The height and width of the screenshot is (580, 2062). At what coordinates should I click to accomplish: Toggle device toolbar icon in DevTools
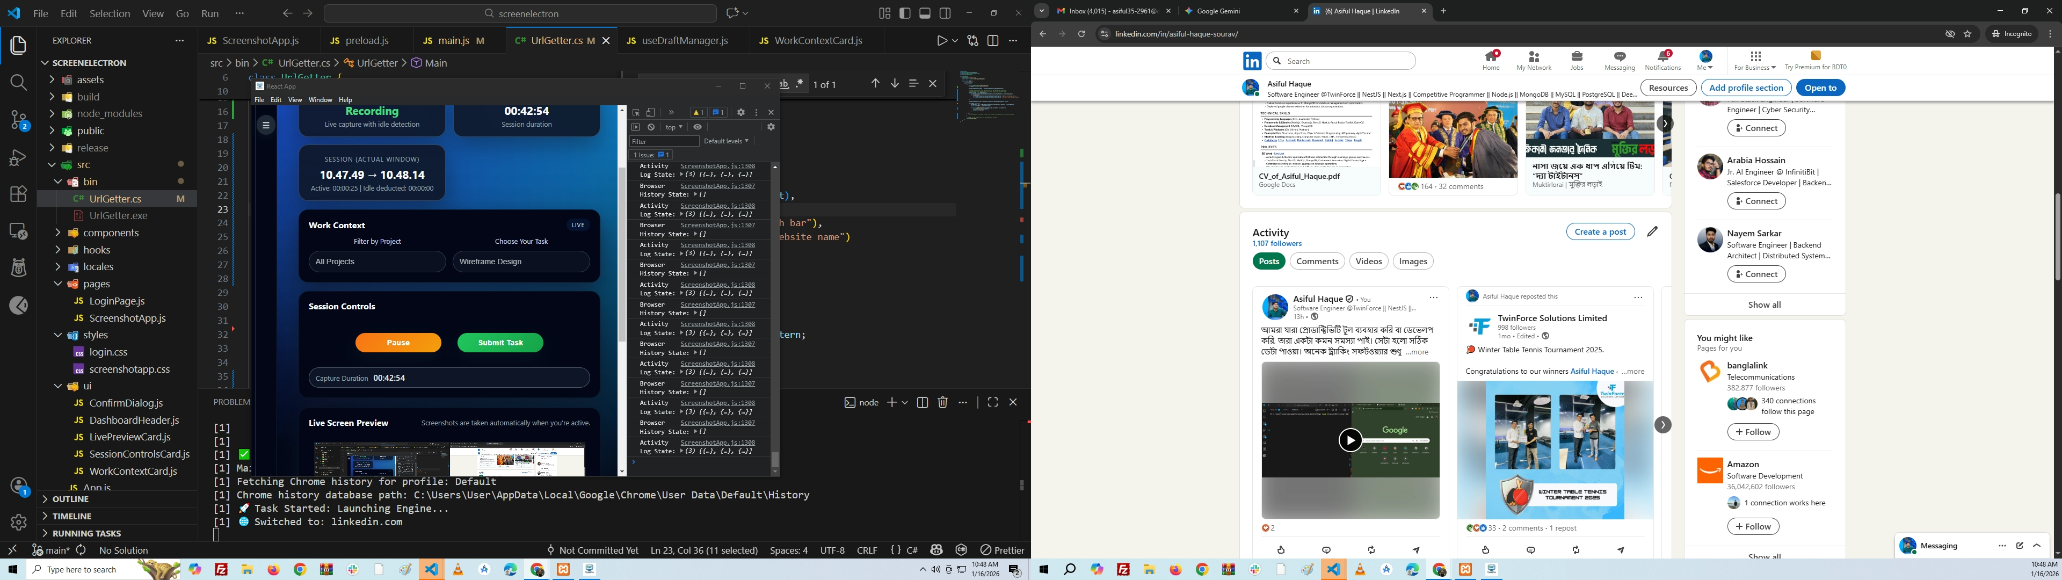[x=651, y=112]
